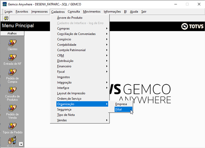Open the Favoritos menu

[x=22, y=12]
